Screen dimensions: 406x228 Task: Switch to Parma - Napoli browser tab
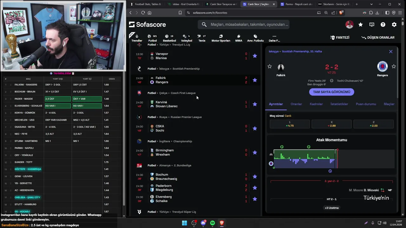(x=296, y=4)
